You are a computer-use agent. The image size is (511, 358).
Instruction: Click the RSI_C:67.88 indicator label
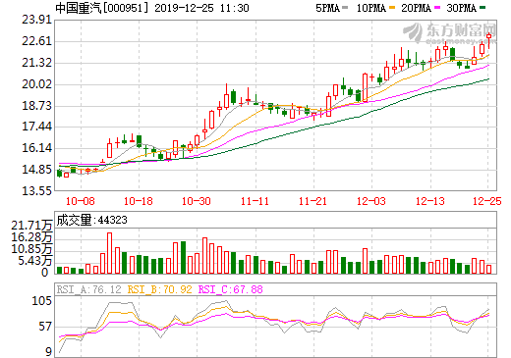click(231, 289)
